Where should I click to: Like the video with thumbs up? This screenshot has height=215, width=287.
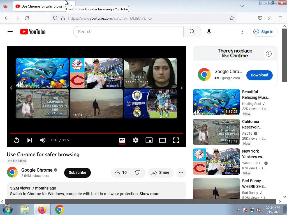121,172
